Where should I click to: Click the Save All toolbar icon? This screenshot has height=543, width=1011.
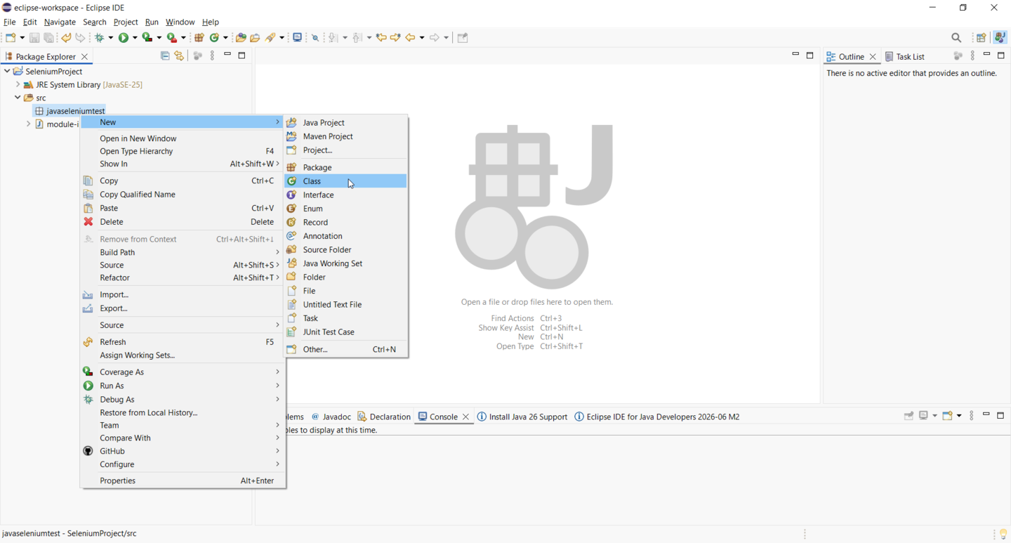click(x=49, y=38)
